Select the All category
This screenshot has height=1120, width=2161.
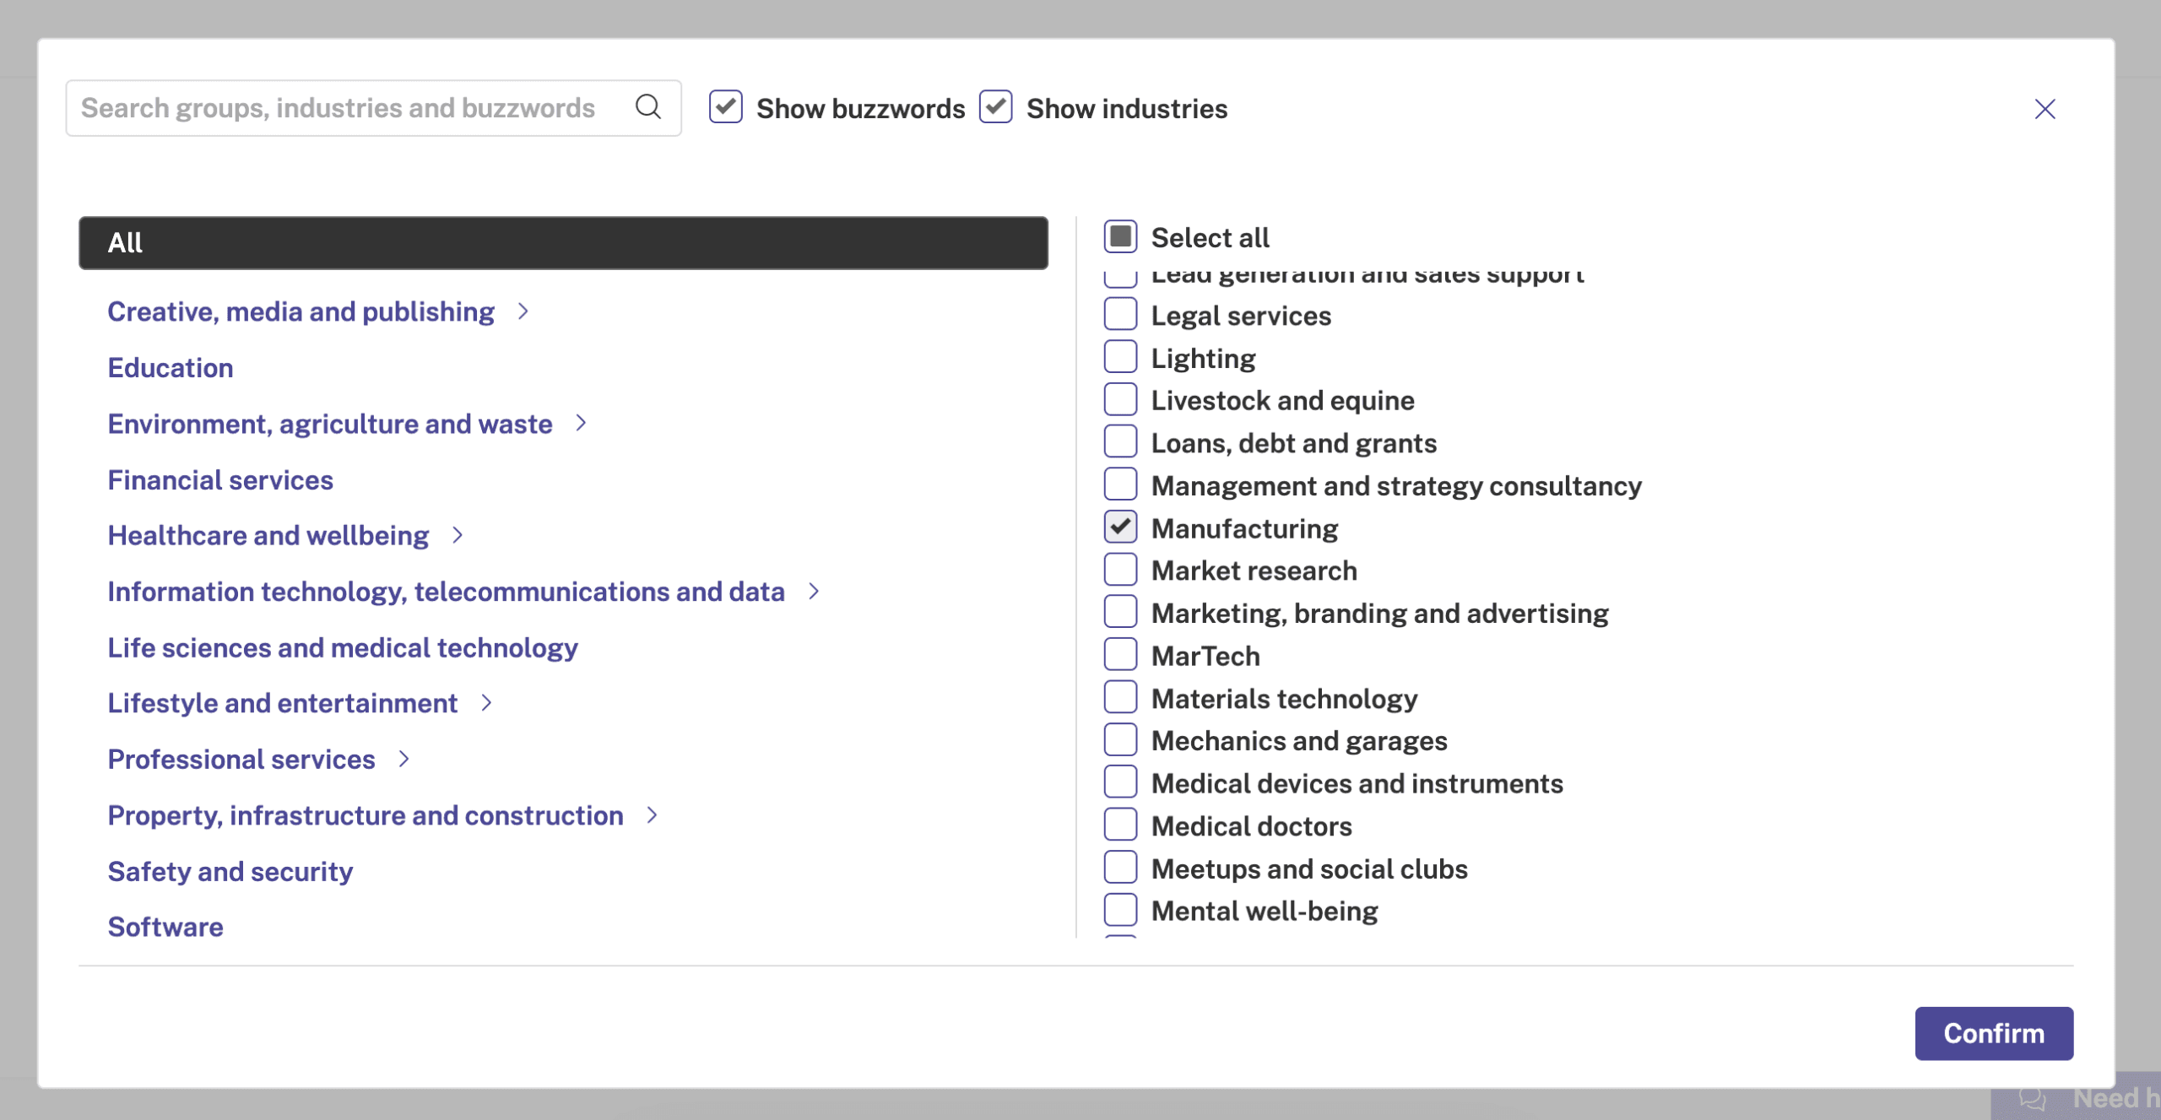pos(563,243)
